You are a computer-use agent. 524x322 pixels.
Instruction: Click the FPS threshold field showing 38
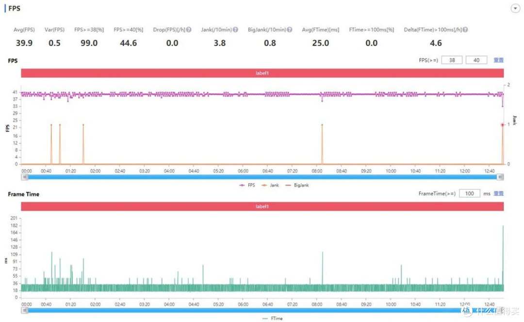pyautogui.click(x=452, y=60)
